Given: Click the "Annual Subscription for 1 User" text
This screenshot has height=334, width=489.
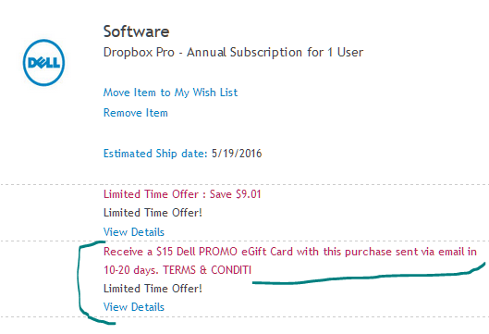Looking at the screenshot, I should (x=275, y=52).
